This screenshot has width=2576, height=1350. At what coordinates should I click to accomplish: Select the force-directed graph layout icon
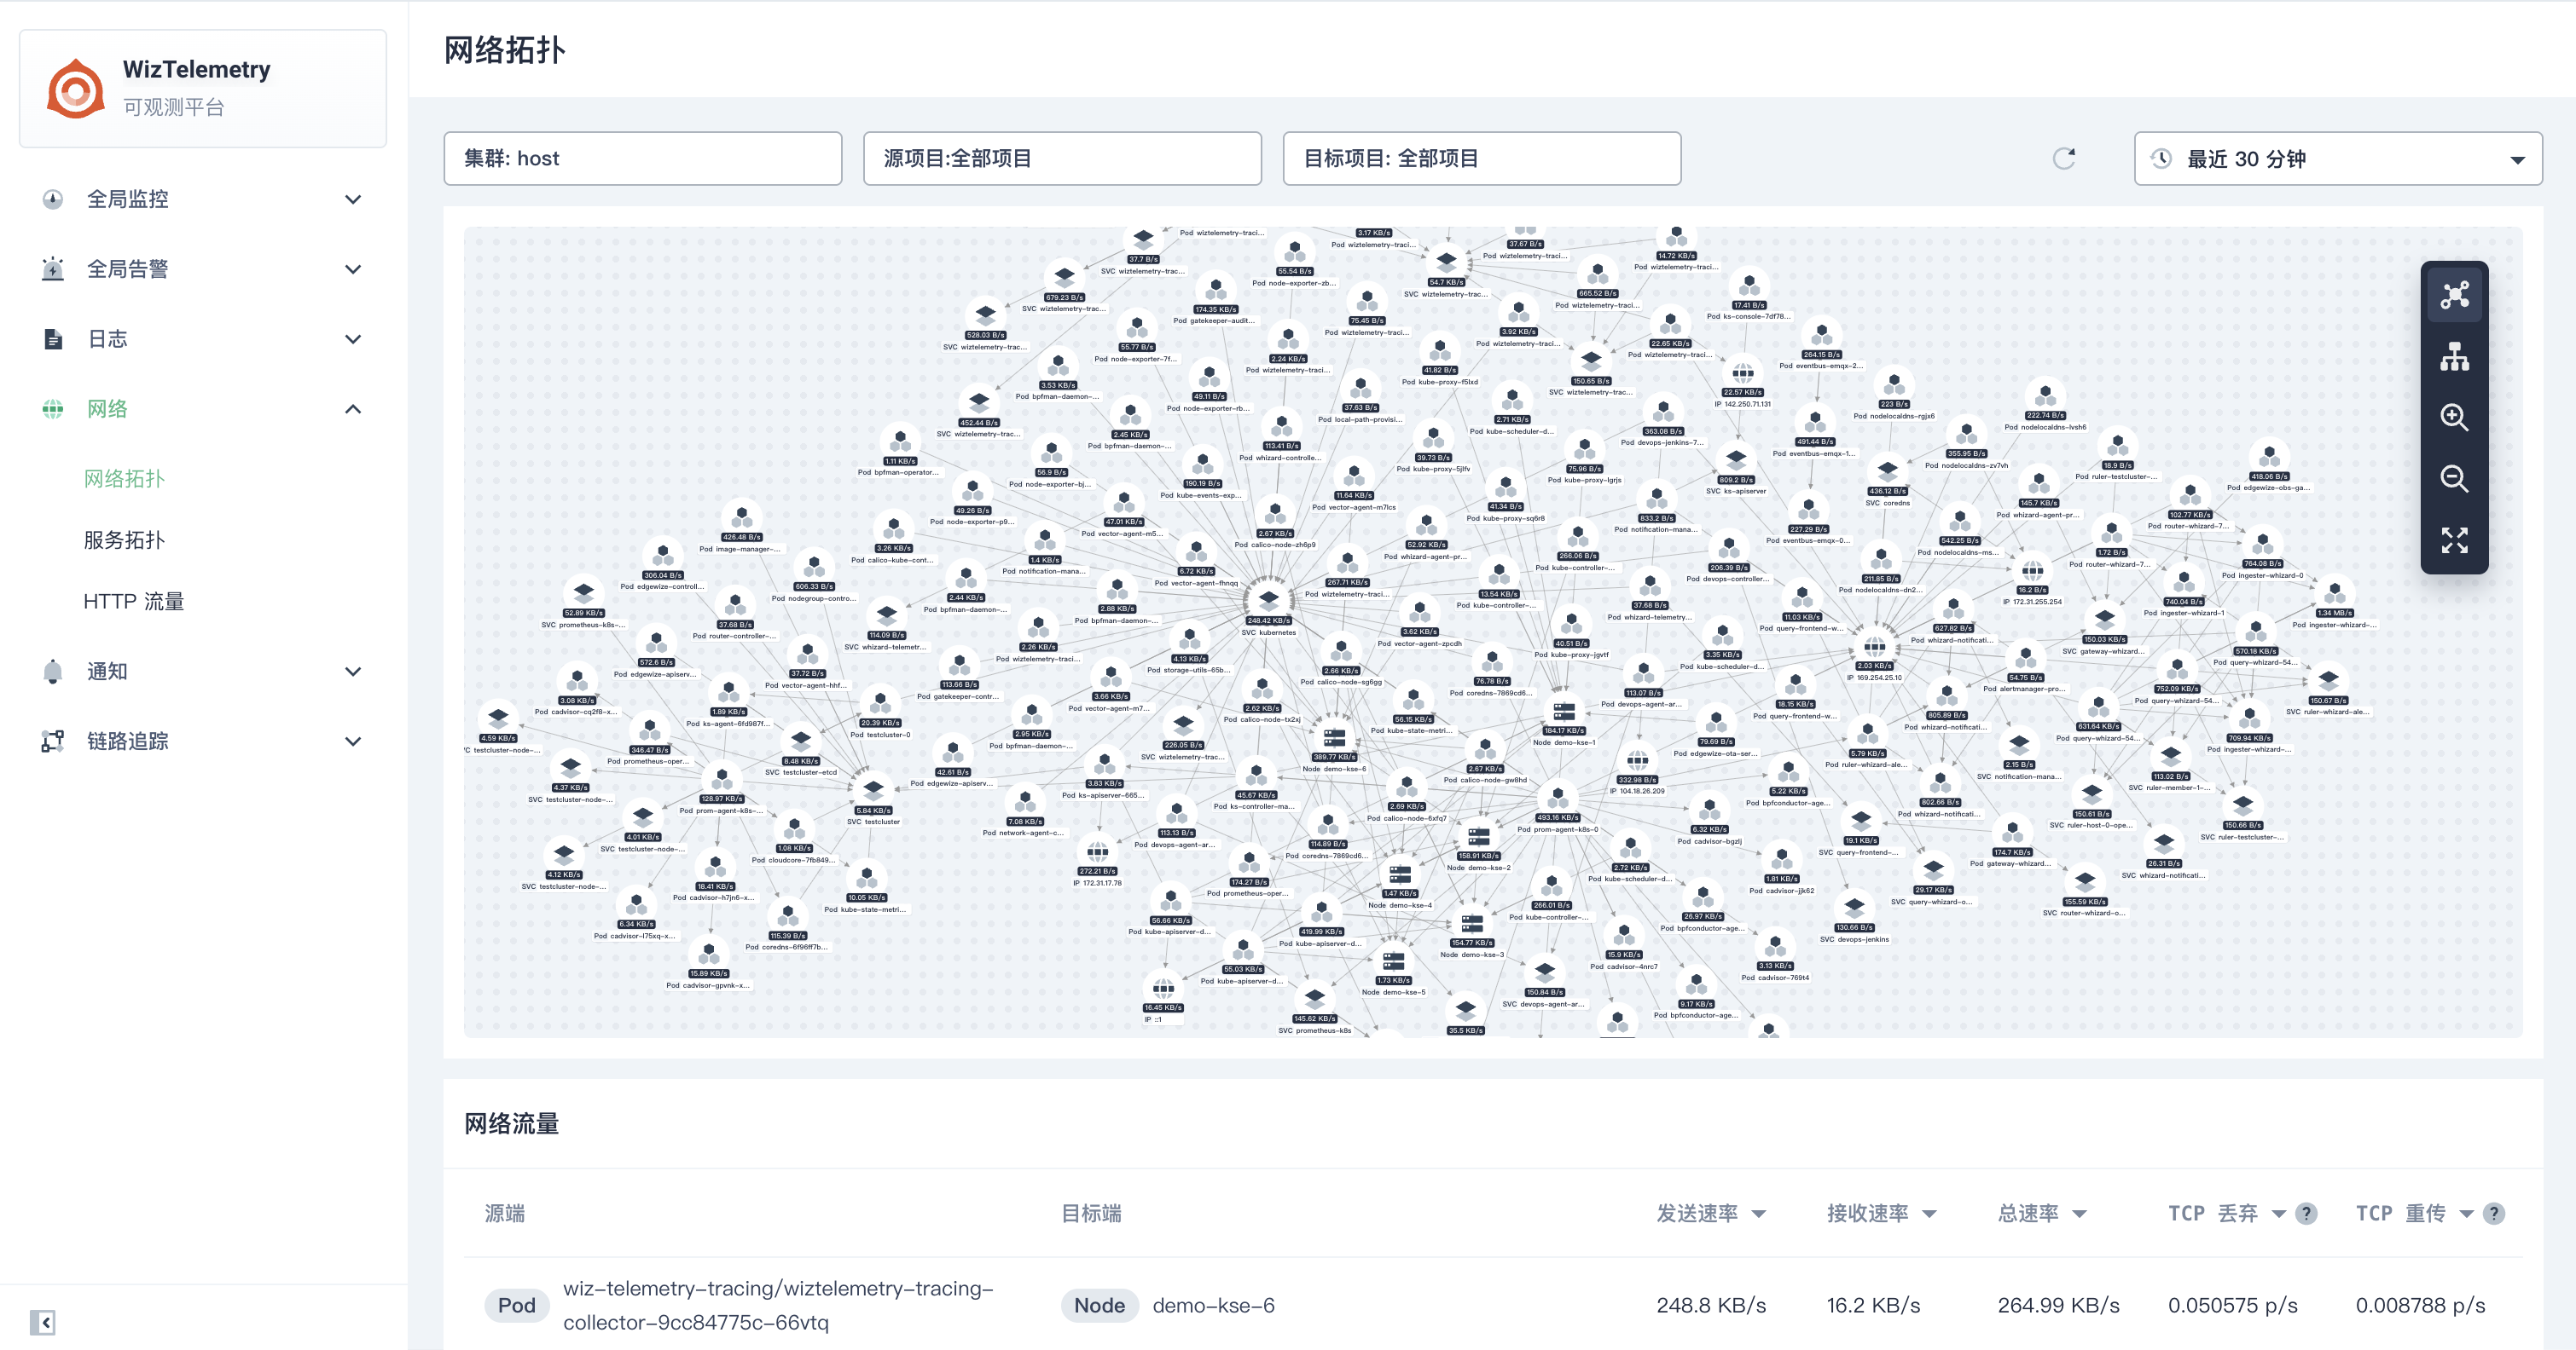tap(2454, 296)
